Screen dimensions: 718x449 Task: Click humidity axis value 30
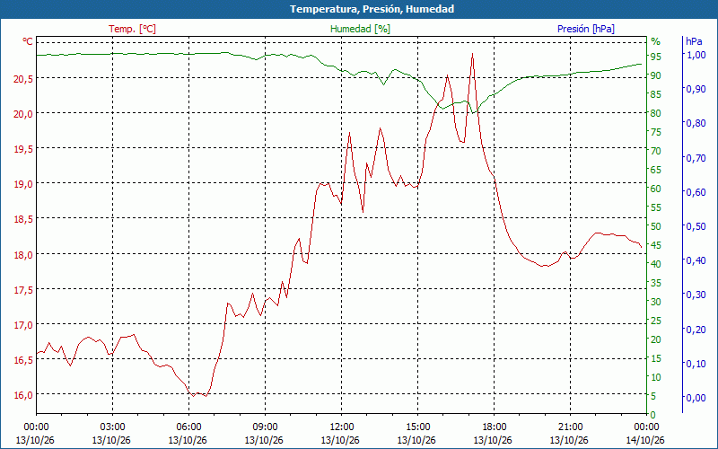pos(656,302)
